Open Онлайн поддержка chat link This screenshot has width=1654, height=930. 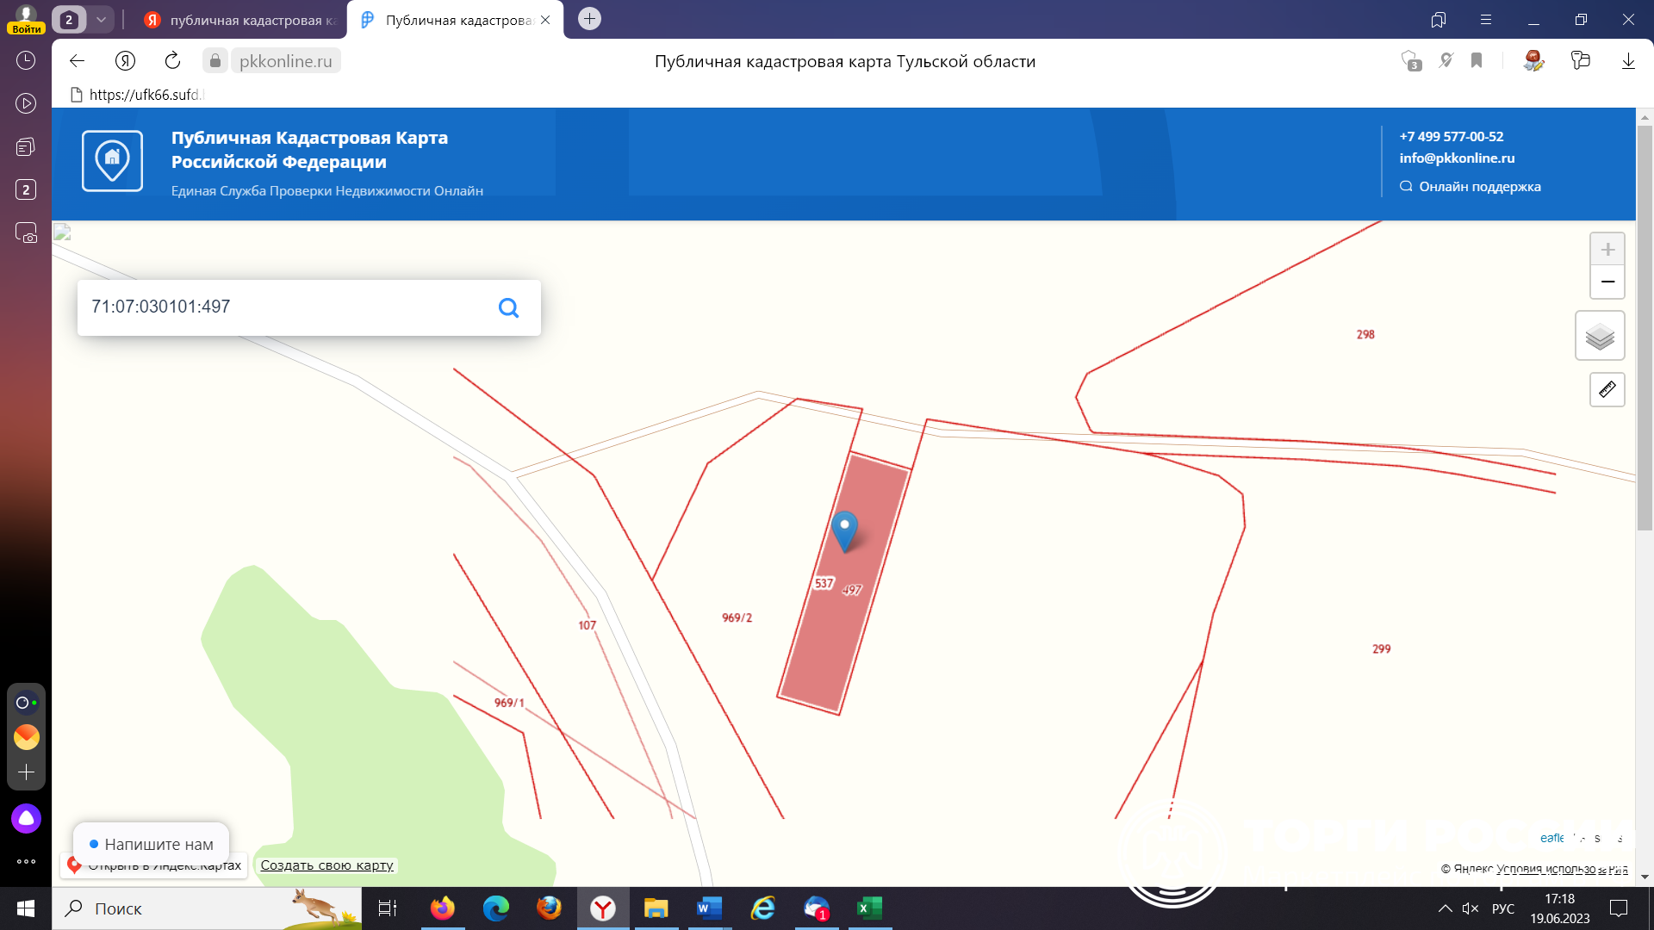click(x=1471, y=187)
